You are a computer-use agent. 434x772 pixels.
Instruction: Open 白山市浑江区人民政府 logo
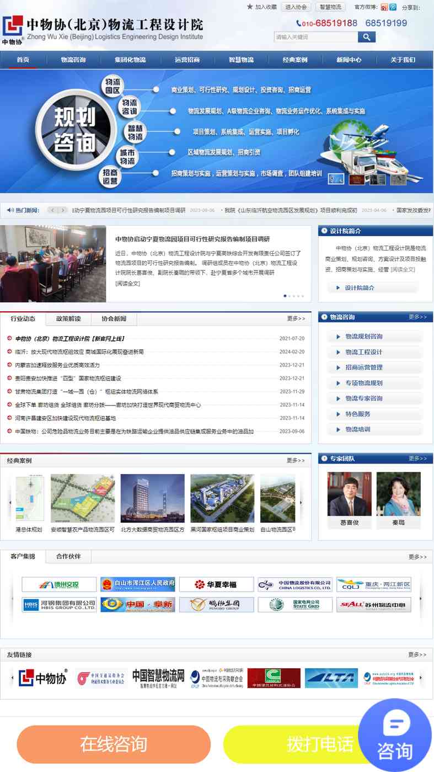pyautogui.click(x=138, y=584)
